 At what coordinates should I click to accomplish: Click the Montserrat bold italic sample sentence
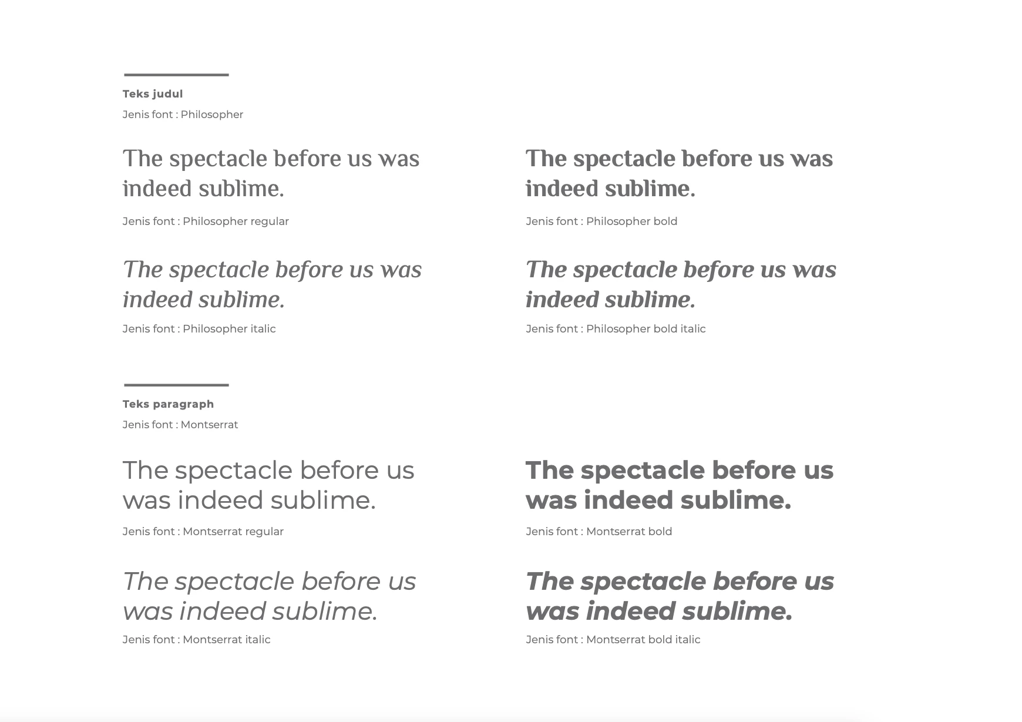680,596
